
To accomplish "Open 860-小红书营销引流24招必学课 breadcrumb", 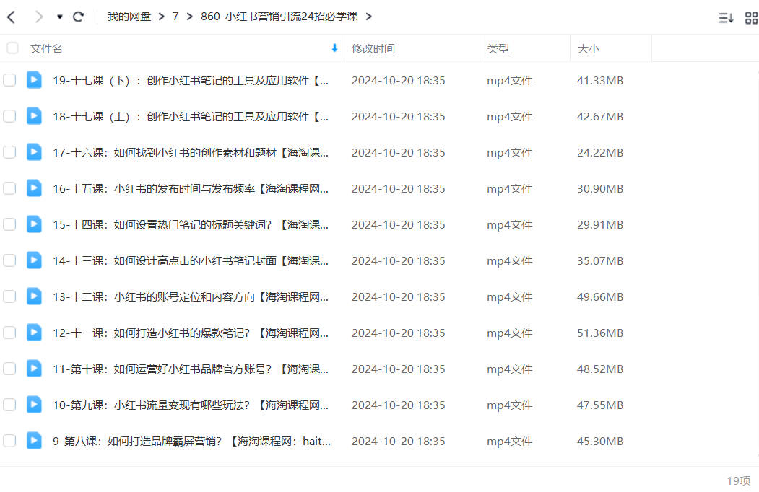I will pyautogui.click(x=279, y=17).
